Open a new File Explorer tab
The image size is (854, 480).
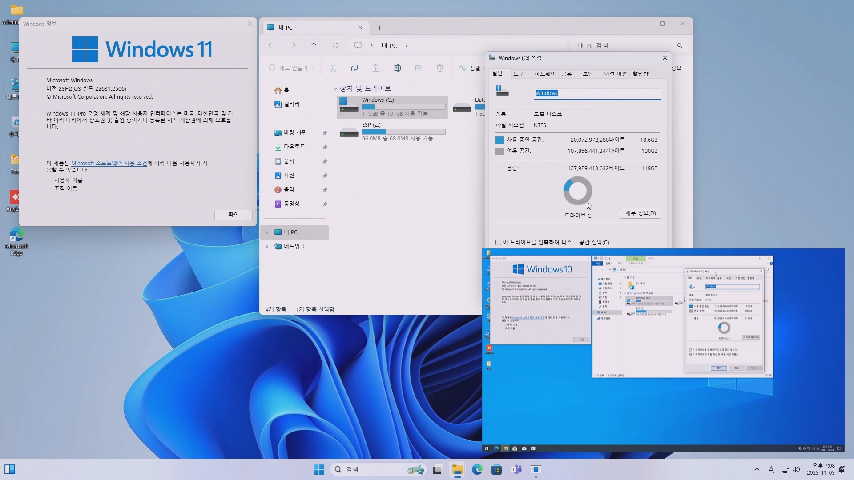coord(379,28)
